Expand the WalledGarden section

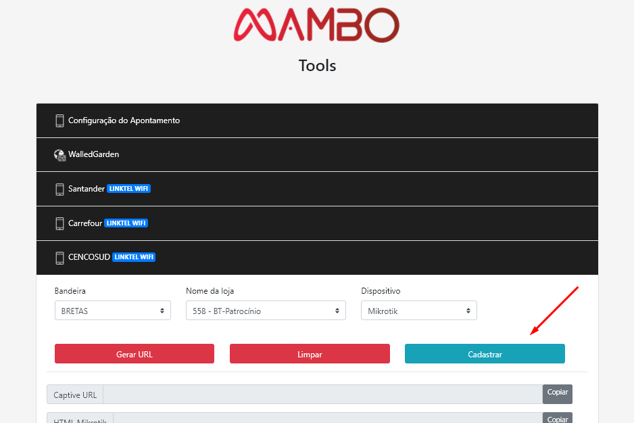(317, 154)
